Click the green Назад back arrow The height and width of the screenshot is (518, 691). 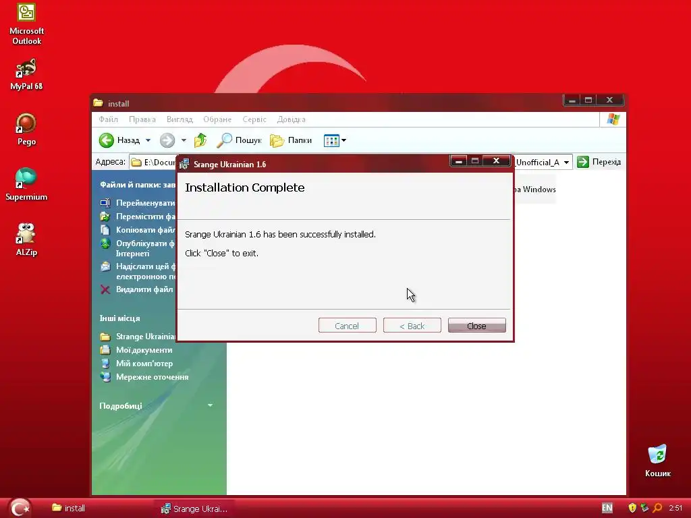(106, 140)
